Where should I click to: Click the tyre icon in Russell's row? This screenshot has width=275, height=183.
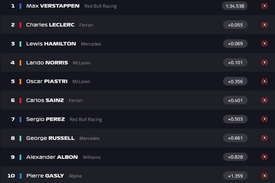pos(265,138)
